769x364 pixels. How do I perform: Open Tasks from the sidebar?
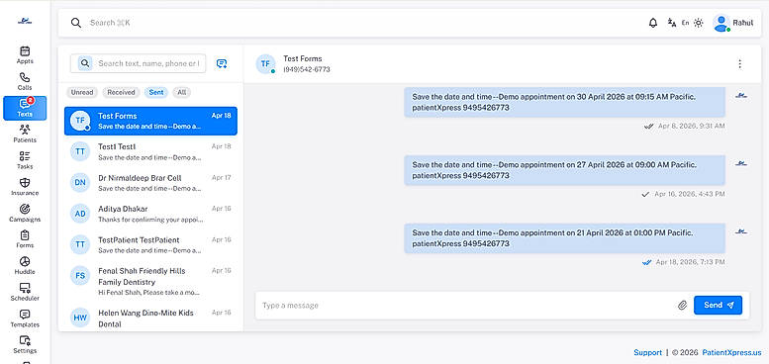click(x=25, y=160)
